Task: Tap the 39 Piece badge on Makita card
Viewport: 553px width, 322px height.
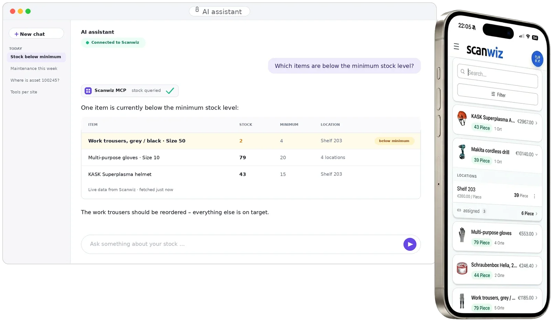Action: (x=482, y=160)
